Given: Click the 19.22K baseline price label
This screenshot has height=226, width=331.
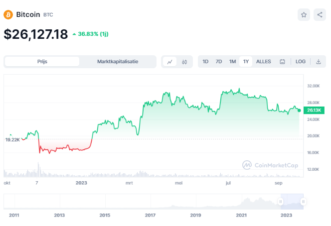Looking at the screenshot, I should click(12, 140).
